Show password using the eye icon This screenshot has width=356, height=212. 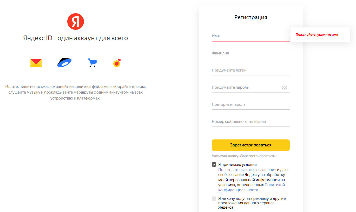pyautogui.click(x=285, y=88)
